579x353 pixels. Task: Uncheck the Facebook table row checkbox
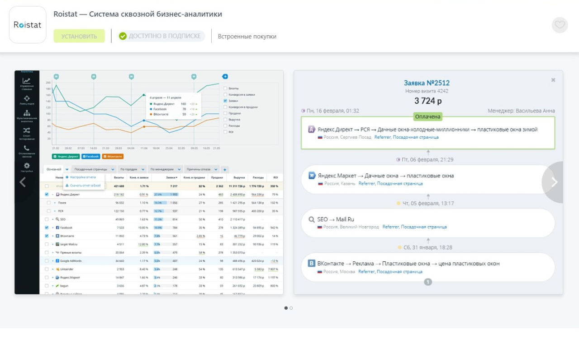click(47, 228)
